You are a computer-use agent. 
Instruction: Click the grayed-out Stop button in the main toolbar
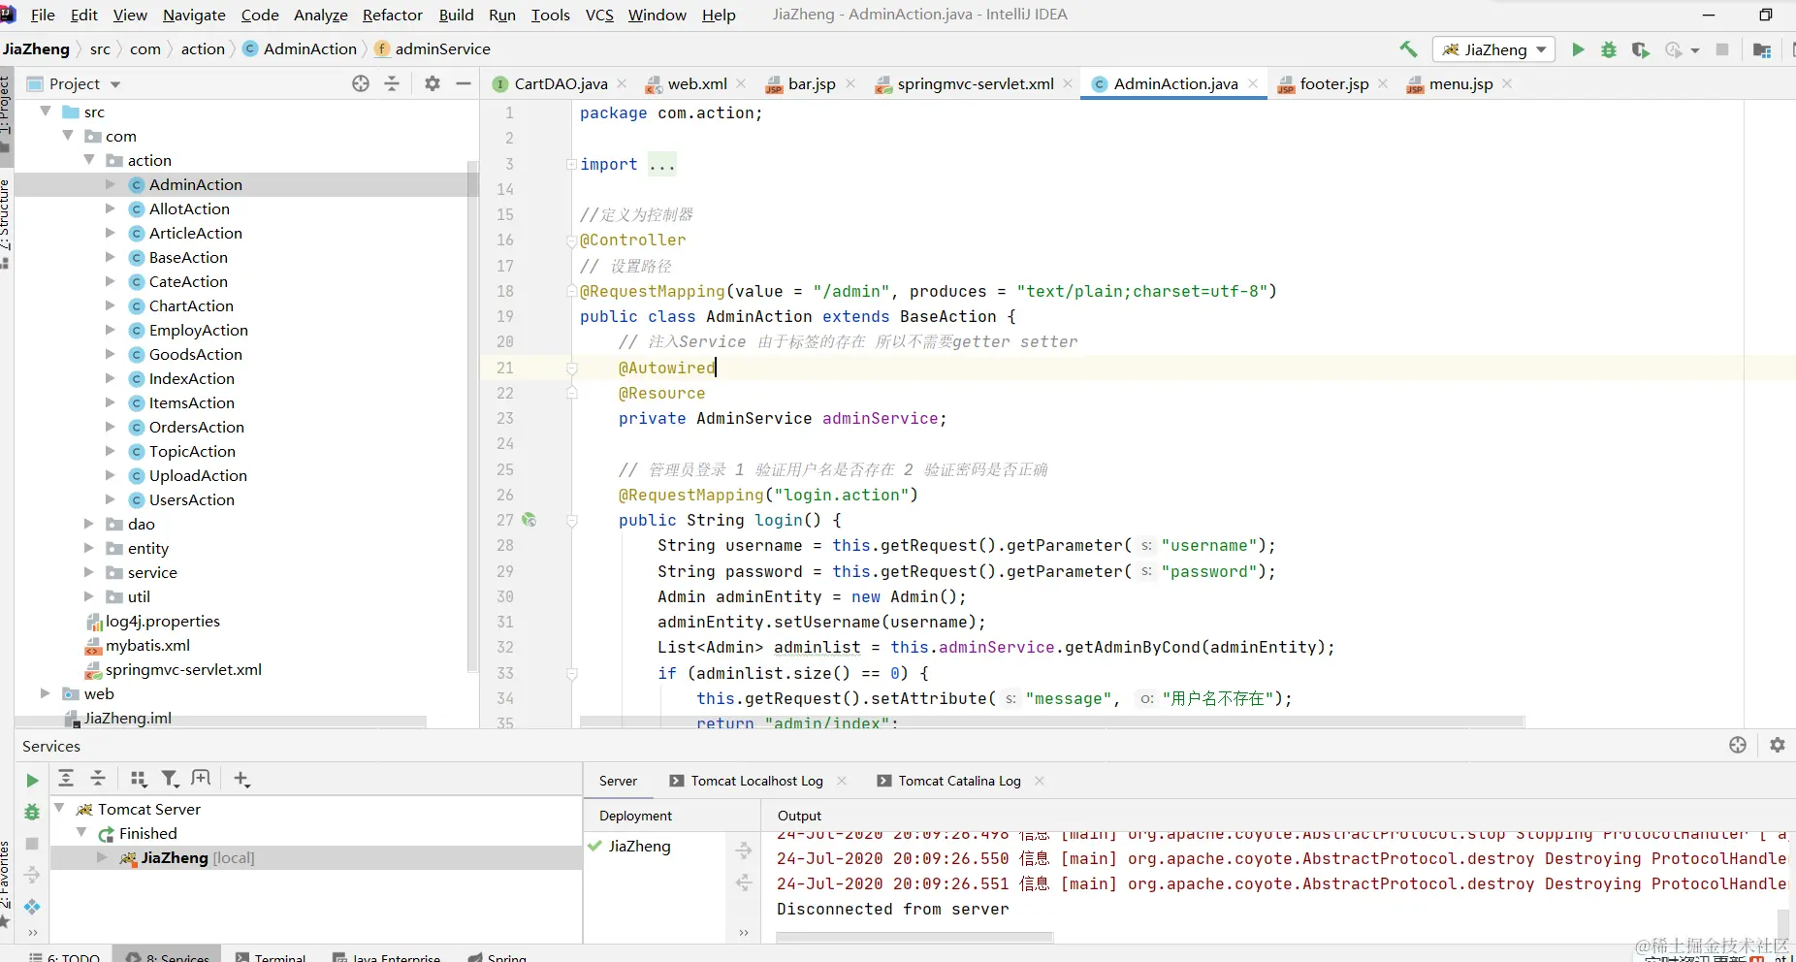click(x=1722, y=49)
